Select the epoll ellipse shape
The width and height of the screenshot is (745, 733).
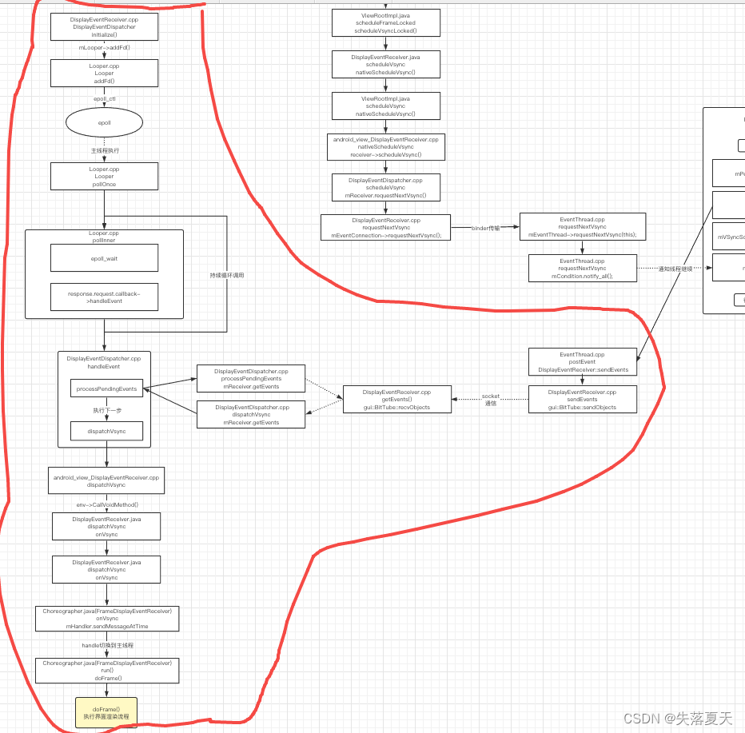103,122
